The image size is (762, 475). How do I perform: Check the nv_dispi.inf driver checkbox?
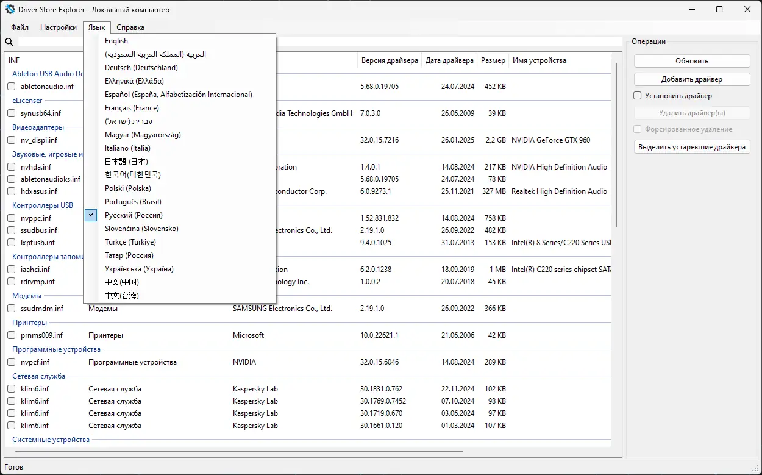[x=10, y=139]
